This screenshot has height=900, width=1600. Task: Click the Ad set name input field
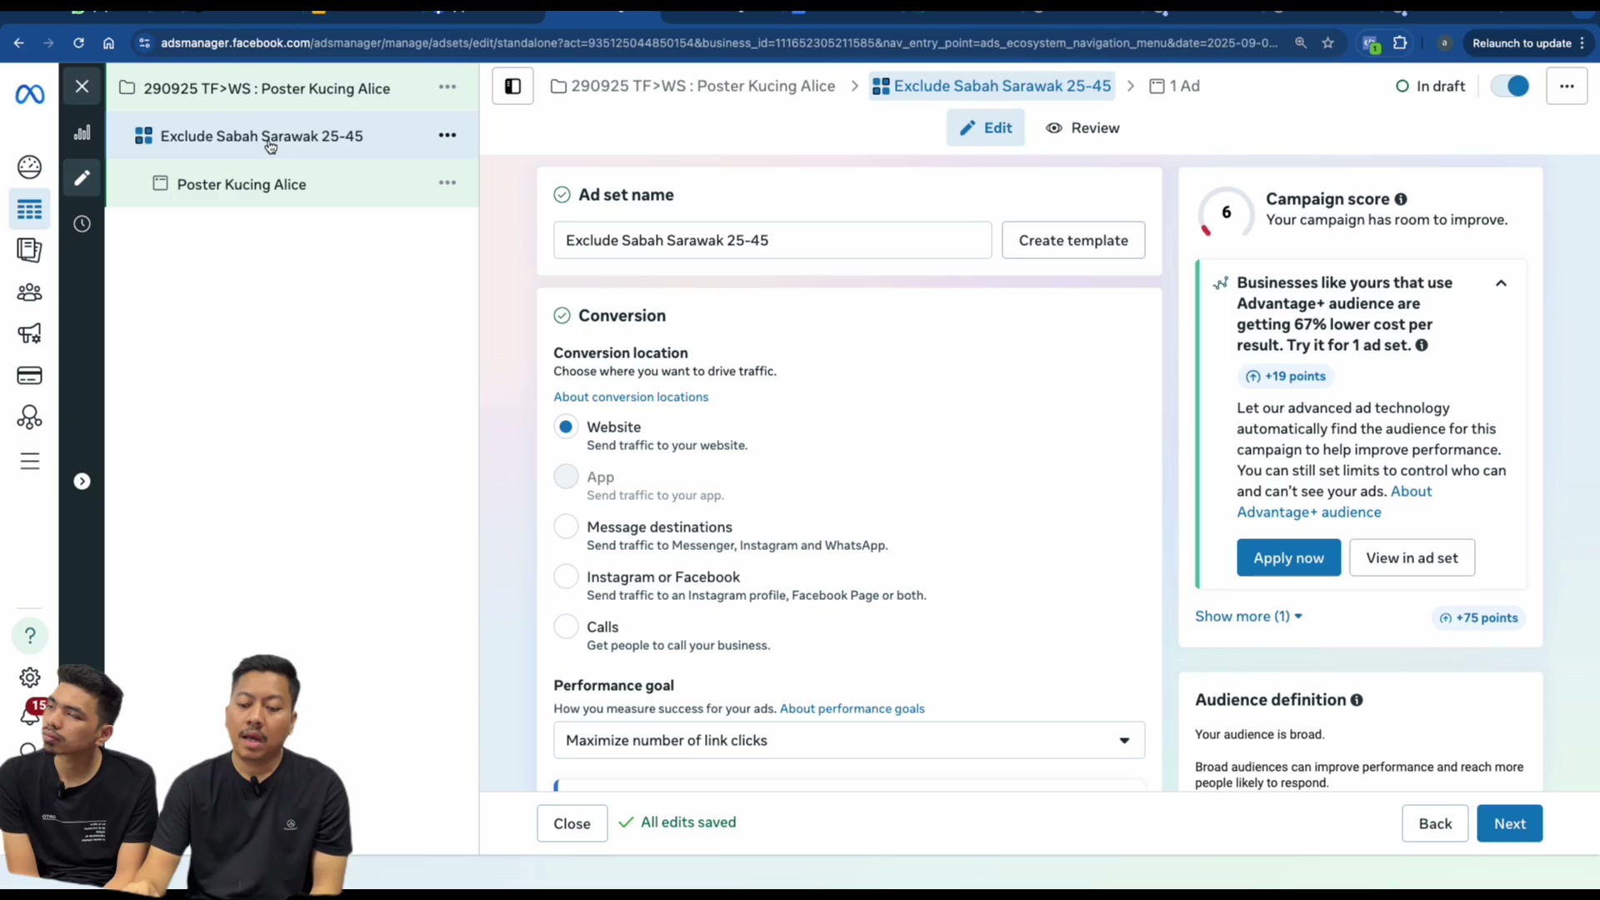click(772, 240)
